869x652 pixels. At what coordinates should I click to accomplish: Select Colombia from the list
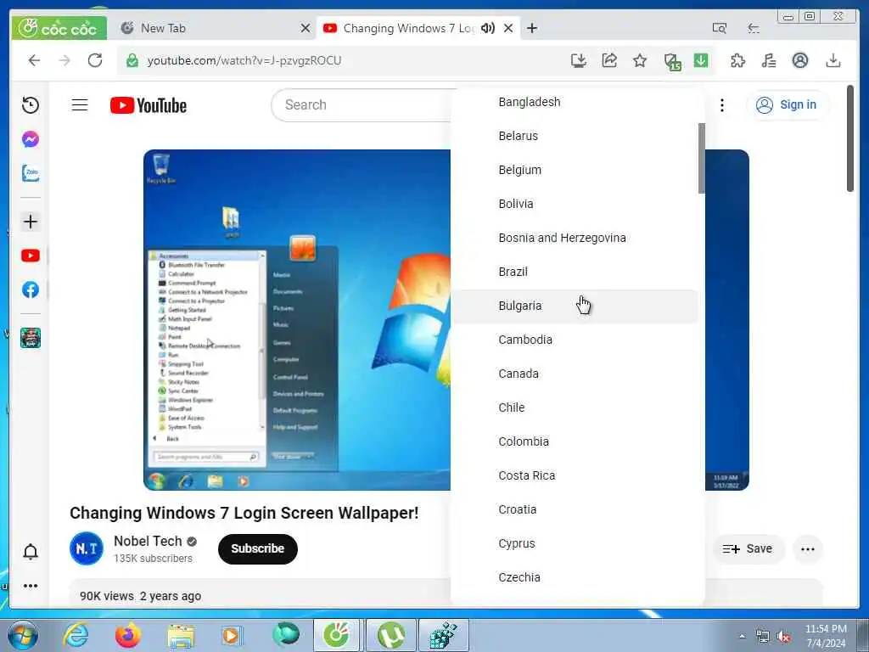575,441
